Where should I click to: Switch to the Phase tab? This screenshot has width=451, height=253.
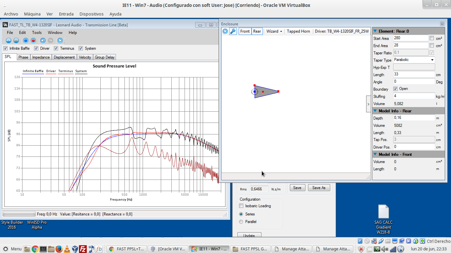tap(23, 57)
